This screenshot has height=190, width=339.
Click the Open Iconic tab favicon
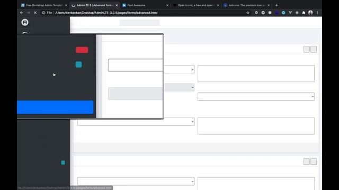coord(175,5)
